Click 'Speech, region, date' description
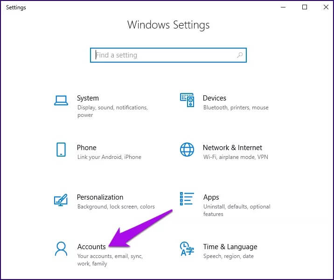The height and width of the screenshot is (280, 334). (x=229, y=256)
